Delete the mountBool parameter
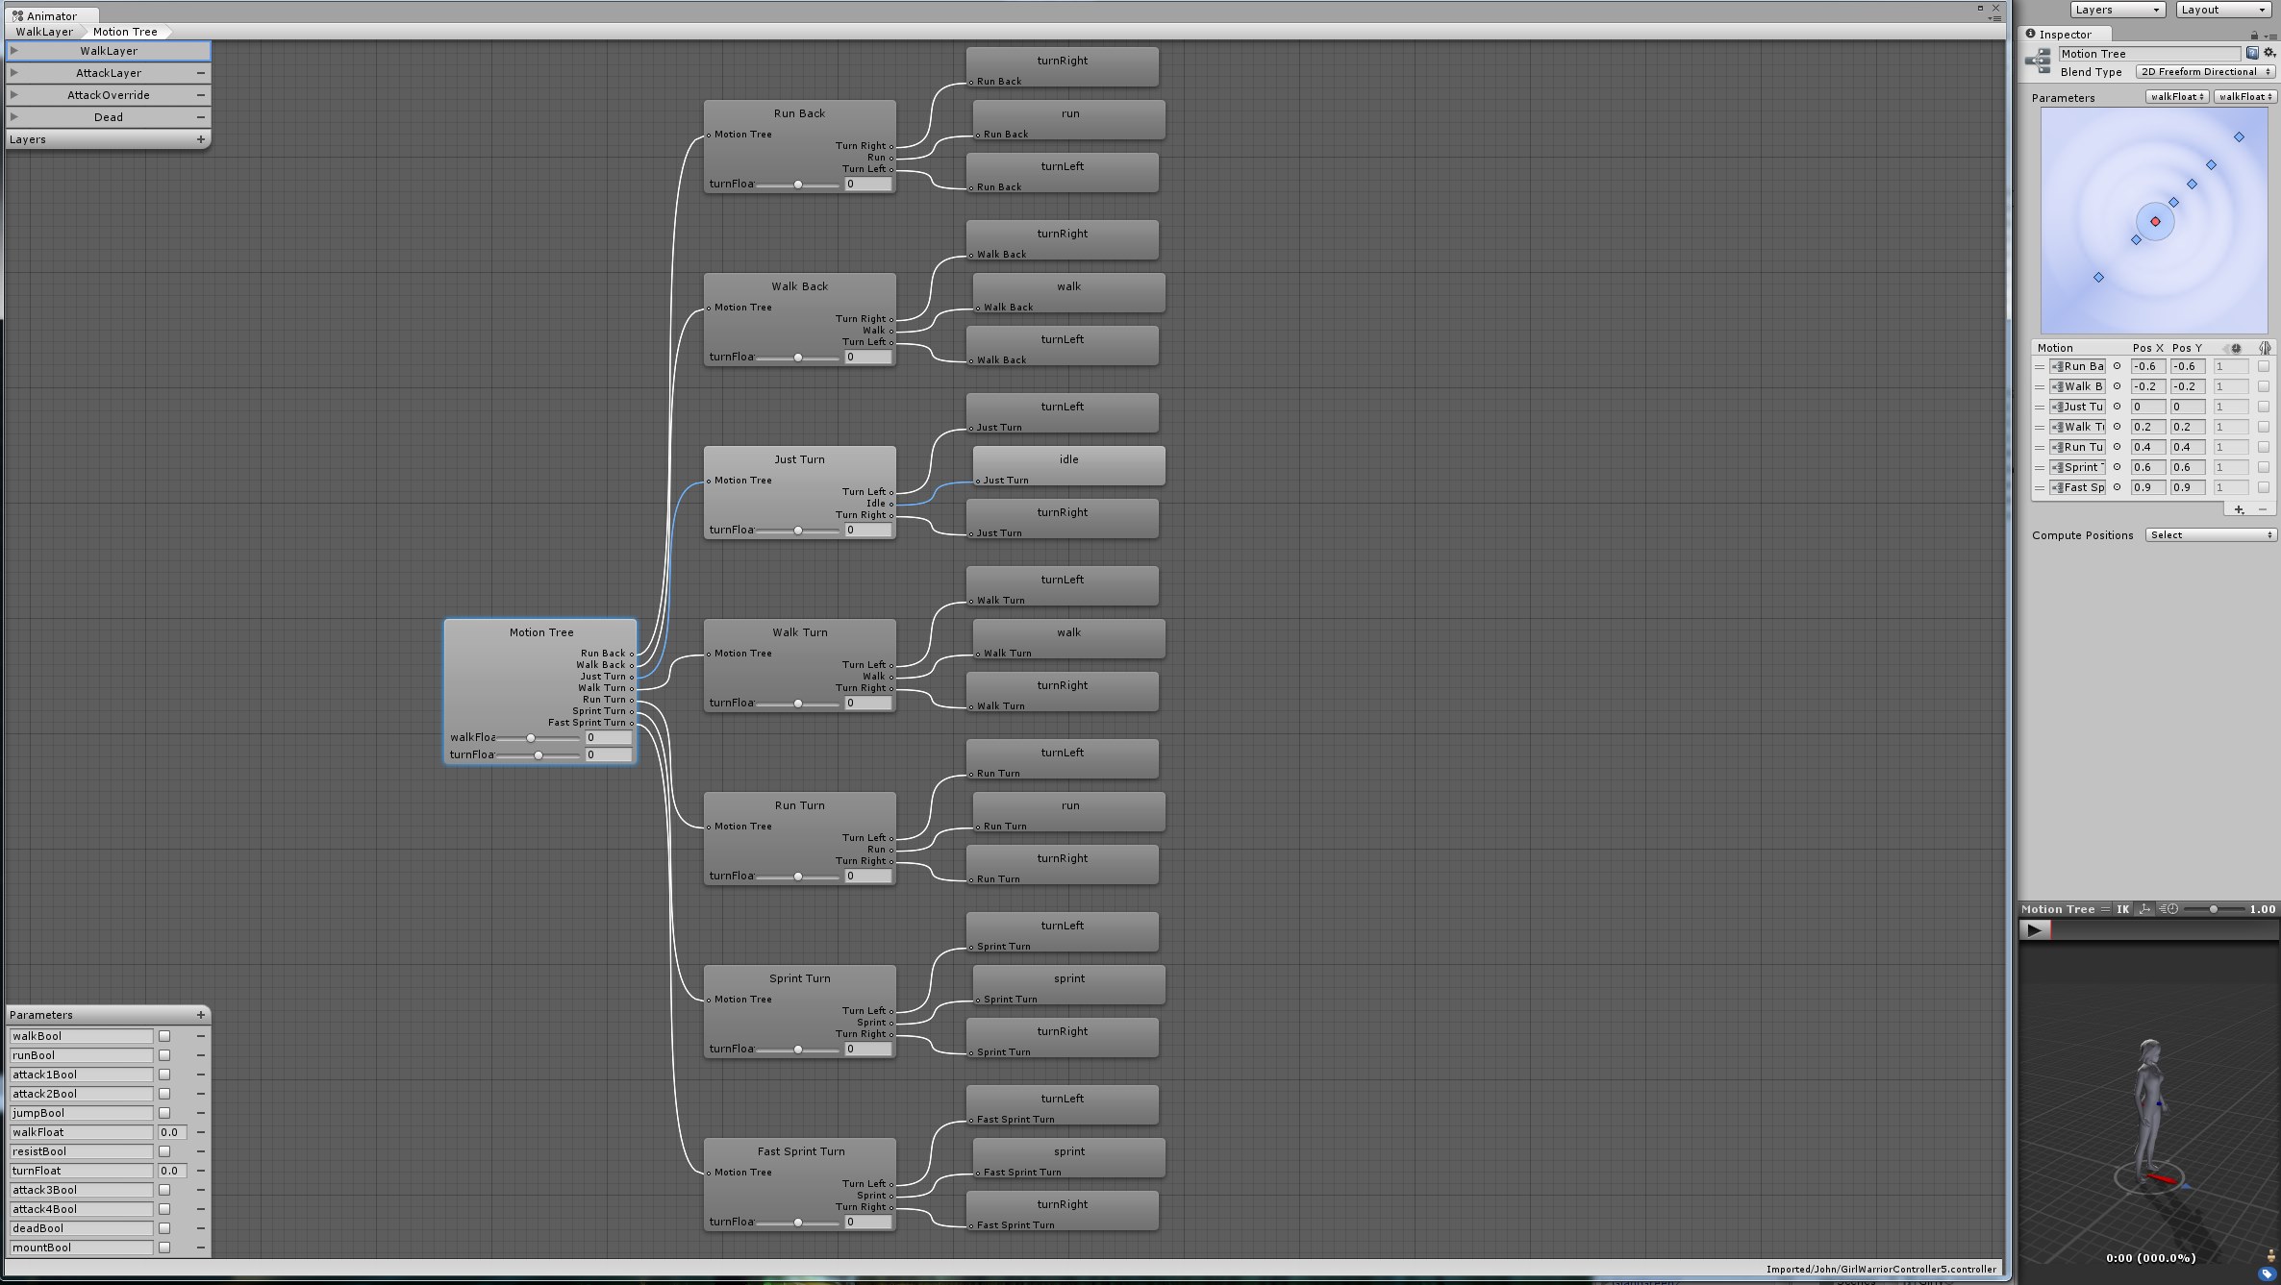The width and height of the screenshot is (2281, 1285). (x=201, y=1248)
